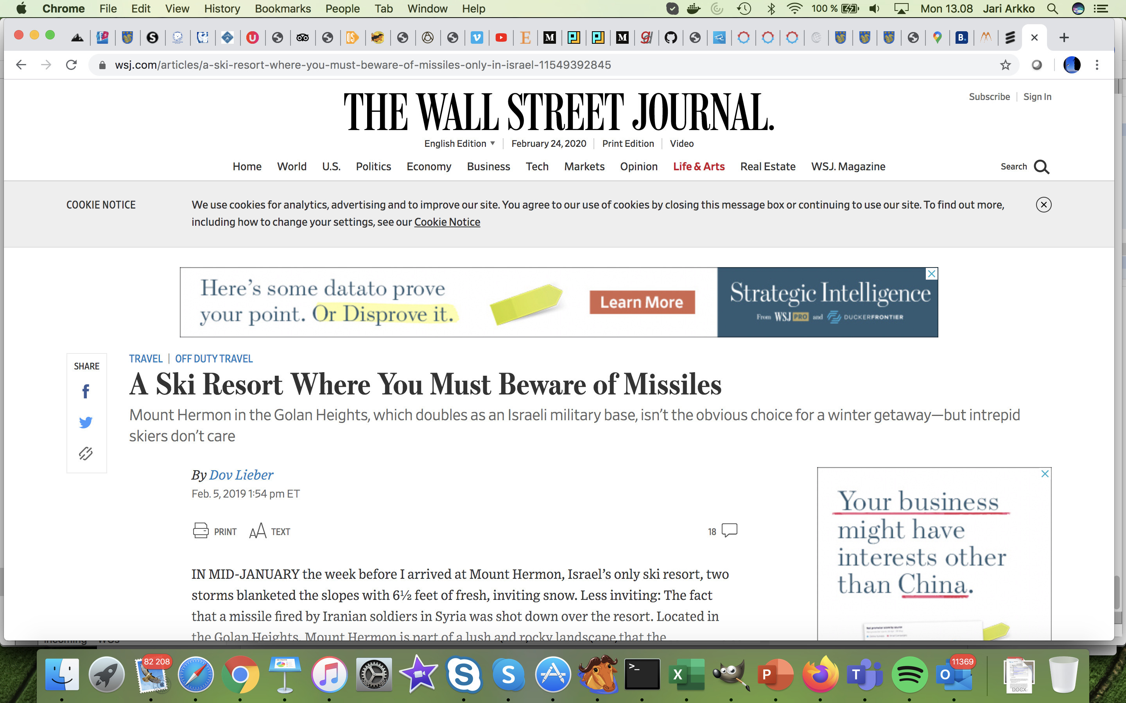Copy article link using chain icon
This screenshot has width=1126, height=703.
tap(86, 453)
